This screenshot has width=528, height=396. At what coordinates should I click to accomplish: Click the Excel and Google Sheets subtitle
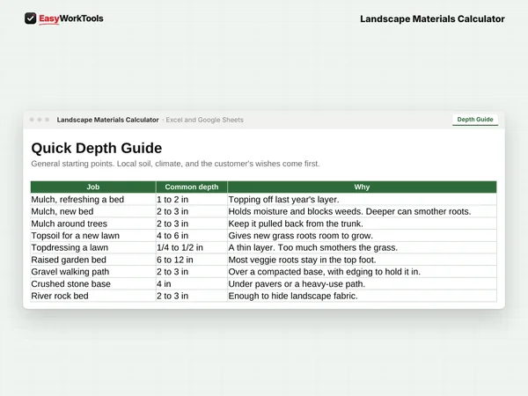pyautogui.click(x=204, y=120)
